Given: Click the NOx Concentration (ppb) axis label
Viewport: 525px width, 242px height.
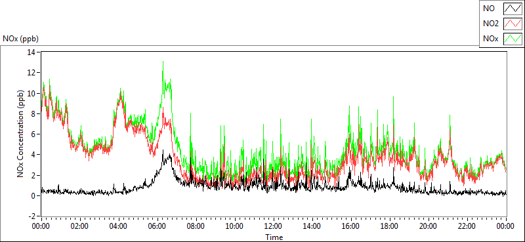Looking at the screenshot, I should click(x=21, y=133).
